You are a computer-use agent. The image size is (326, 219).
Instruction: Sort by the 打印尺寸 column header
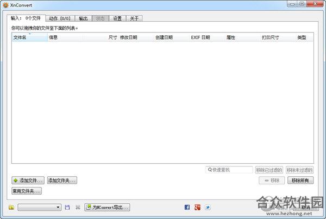tap(278, 37)
